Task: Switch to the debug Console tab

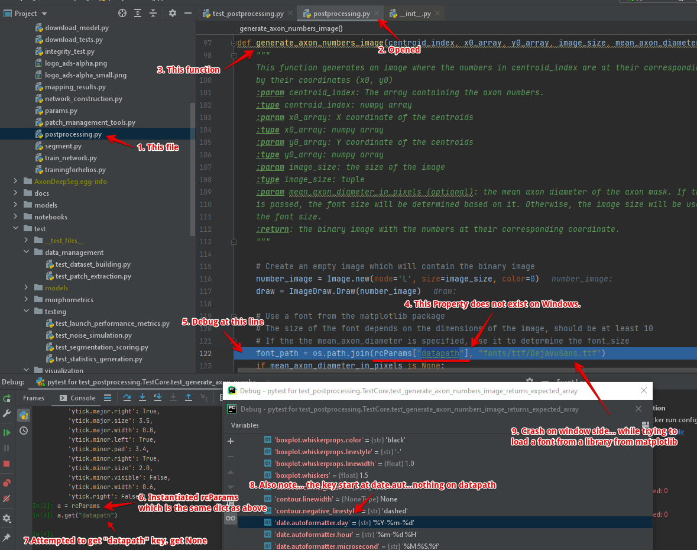Action: click(x=78, y=398)
